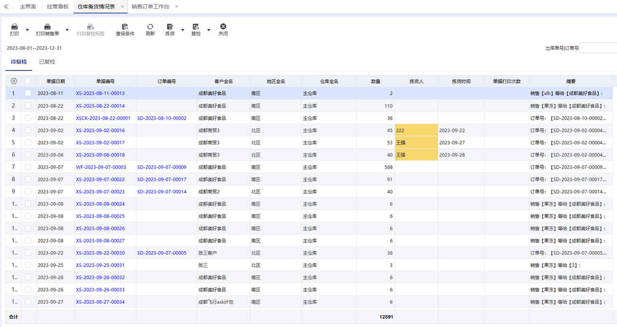Click the 打印销售单 printer icon
617x327 pixels.
[x=47, y=27]
